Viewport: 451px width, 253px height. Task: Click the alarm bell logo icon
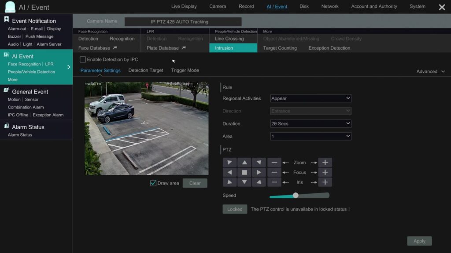pyautogui.click(x=10, y=7)
